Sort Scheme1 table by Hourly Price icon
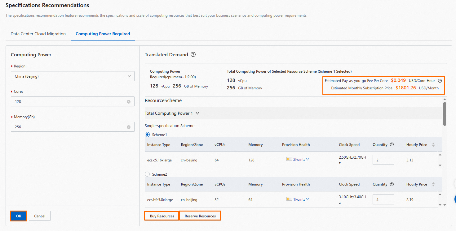This screenshot has width=456, height=231. [433, 145]
